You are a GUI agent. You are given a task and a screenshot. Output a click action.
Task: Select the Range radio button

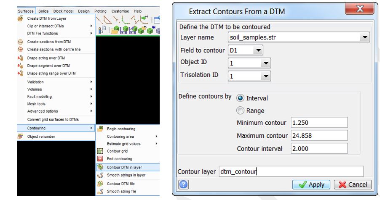[x=240, y=111]
